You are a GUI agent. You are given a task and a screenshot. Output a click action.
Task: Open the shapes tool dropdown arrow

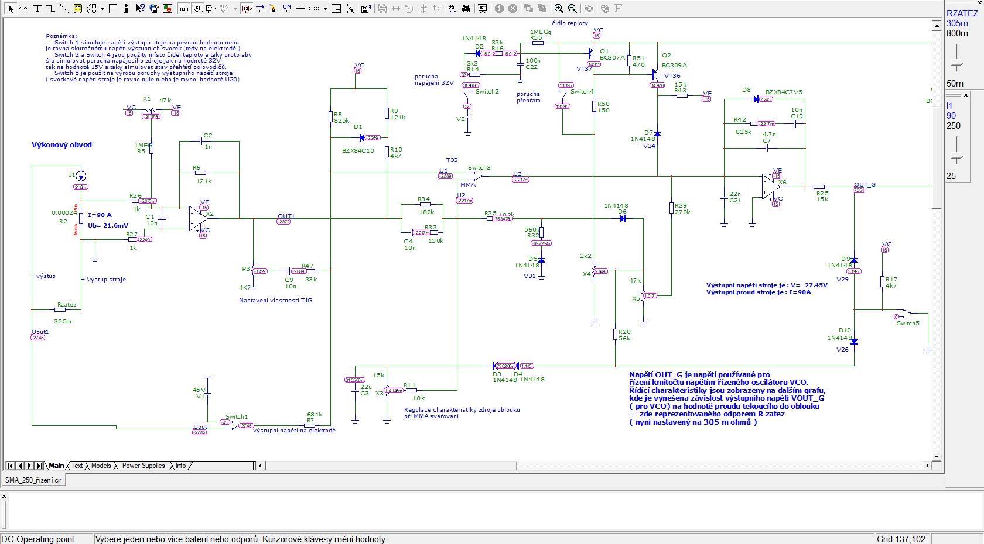coord(102,9)
